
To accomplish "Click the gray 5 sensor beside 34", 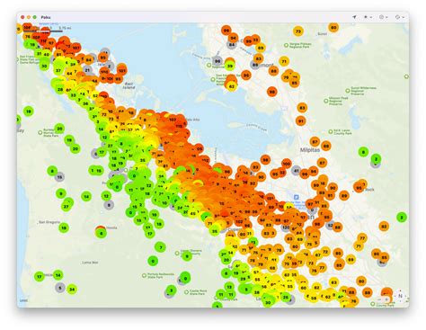I will (x=60, y=288).
